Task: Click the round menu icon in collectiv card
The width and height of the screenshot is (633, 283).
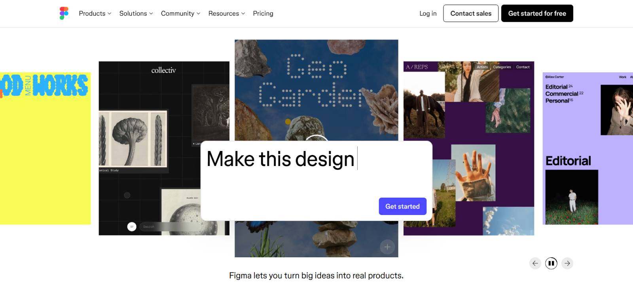Action: tap(132, 226)
